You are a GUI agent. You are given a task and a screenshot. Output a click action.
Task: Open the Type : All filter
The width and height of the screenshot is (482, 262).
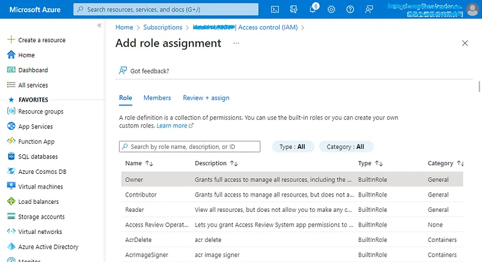[293, 147]
